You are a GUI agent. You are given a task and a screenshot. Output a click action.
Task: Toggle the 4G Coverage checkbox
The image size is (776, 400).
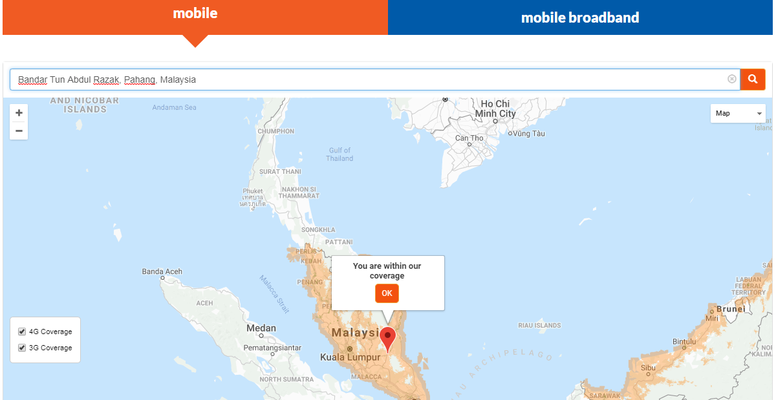22,332
